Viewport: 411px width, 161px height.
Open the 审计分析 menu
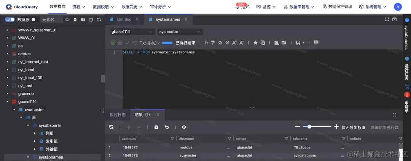161,7
